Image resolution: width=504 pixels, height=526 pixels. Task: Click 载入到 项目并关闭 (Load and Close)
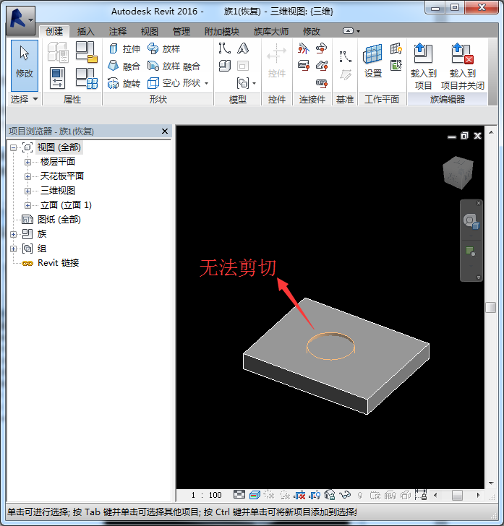click(462, 66)
